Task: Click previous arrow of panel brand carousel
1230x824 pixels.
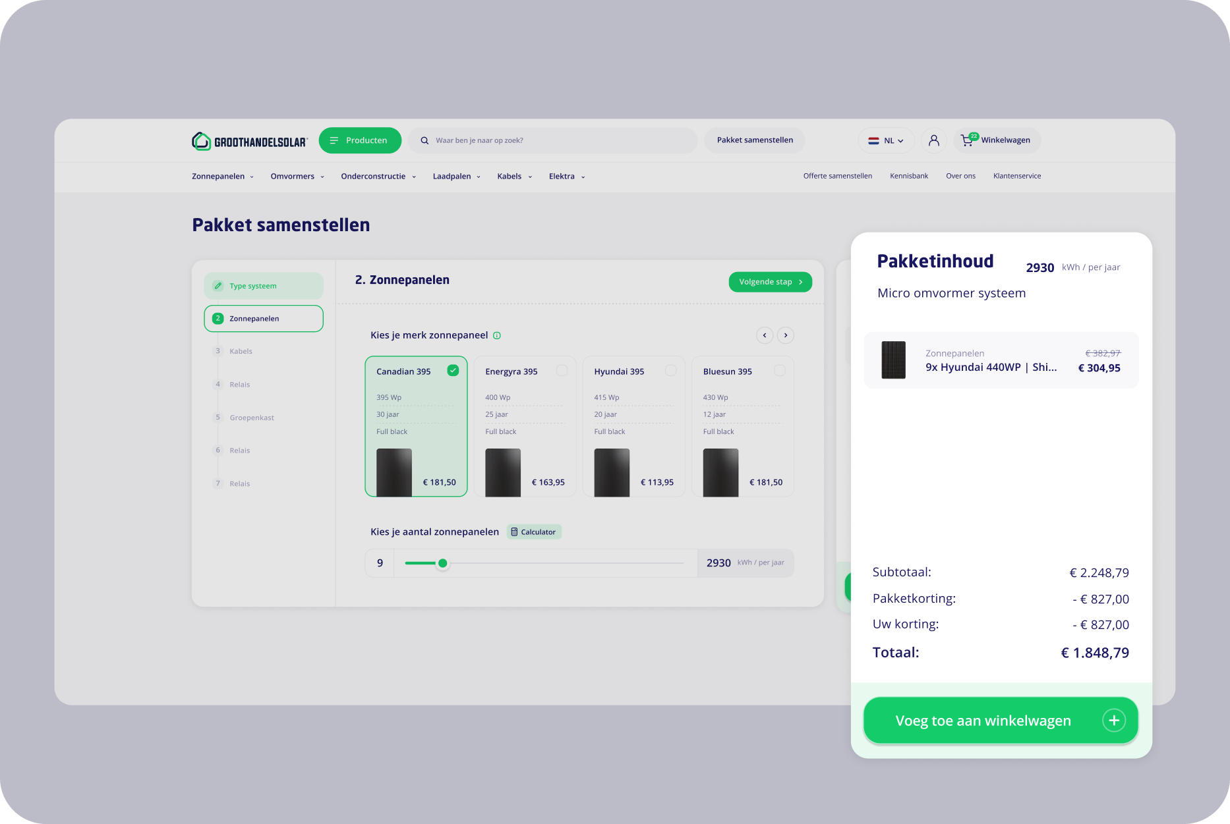Action: click(765, 335)
